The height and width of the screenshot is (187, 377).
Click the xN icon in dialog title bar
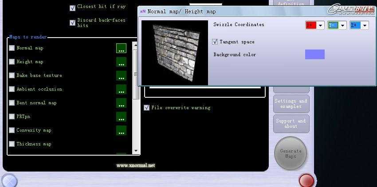tap(143, 11)
